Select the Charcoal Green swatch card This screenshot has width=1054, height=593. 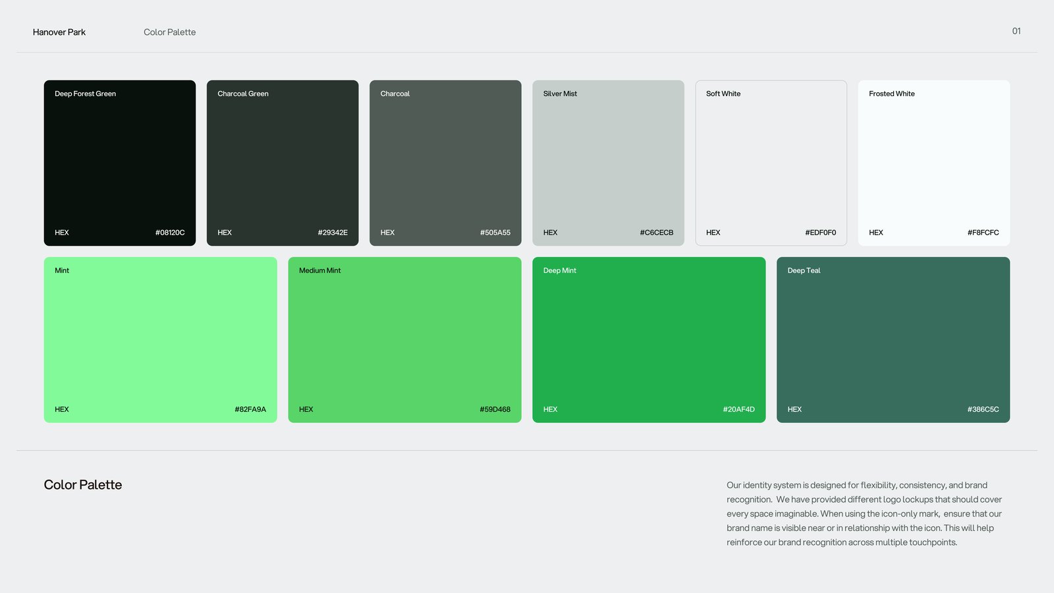[283, 163]
